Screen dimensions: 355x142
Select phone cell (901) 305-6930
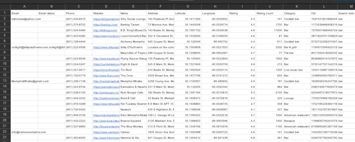(79, 138)
